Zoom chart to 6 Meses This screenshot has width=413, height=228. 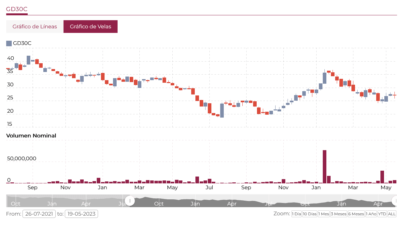pos(356,214)
